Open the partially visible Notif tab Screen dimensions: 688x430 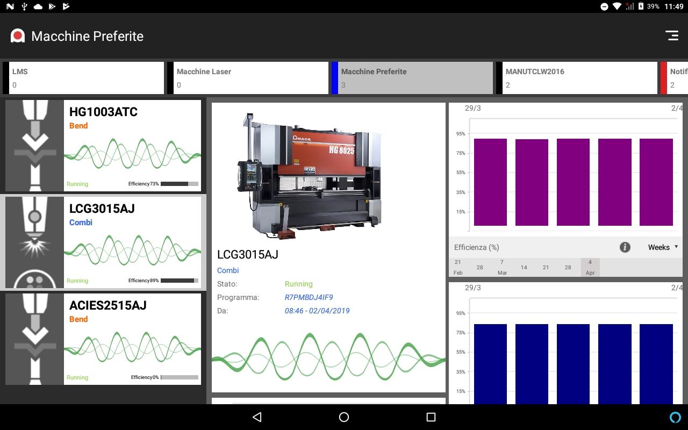pos(675,78)
